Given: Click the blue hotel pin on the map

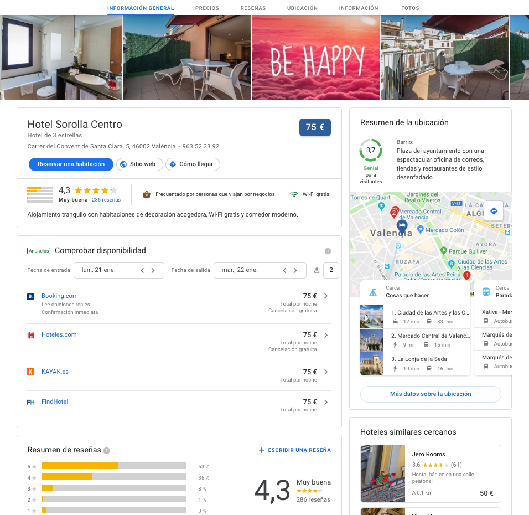Looking at the screenshot, I should [x=402, y=226].
